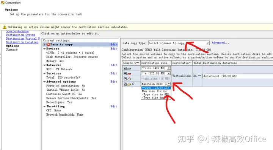Click Edit link for Services
The width and height of the screenshot is (273, 150).
click(x=114, y=73)
